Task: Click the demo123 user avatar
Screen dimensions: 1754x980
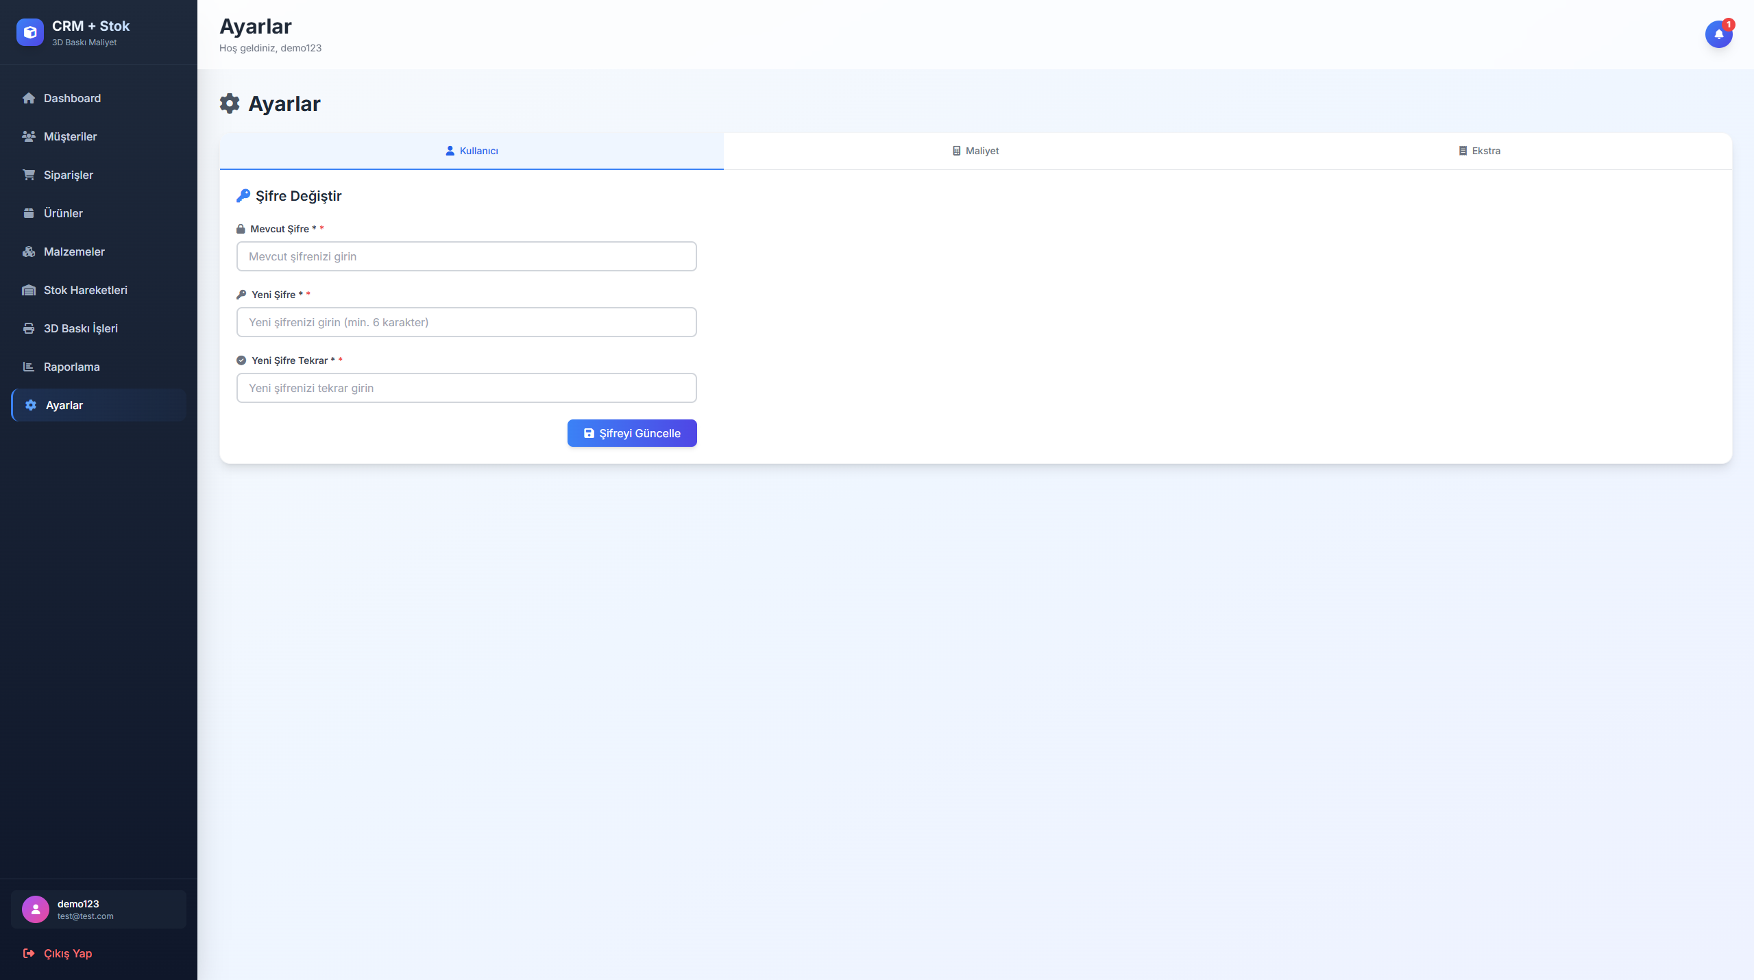Action: [x=36, y=909]
